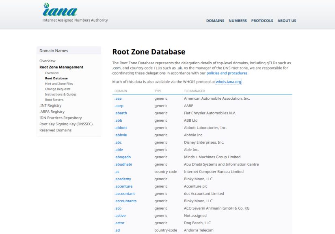Select 'dot Accountant Limited' manager text
This screenshot has width=335, height=234.
pyautogui.click(x=204, y=194)
